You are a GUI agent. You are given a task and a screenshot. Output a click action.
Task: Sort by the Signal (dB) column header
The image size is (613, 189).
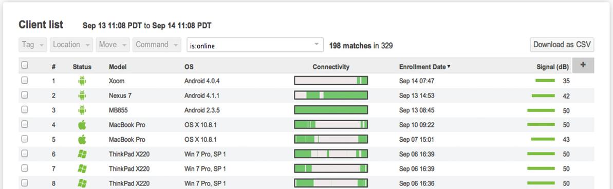[552, 67]
